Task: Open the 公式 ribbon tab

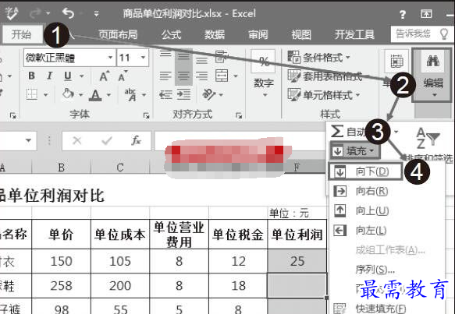Action: pyautogui.click(x=172, y=35)
